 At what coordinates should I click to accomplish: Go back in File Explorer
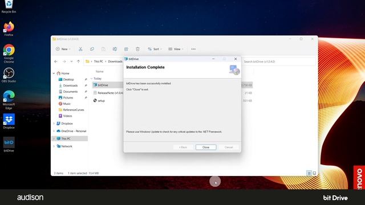coord(56,61)
